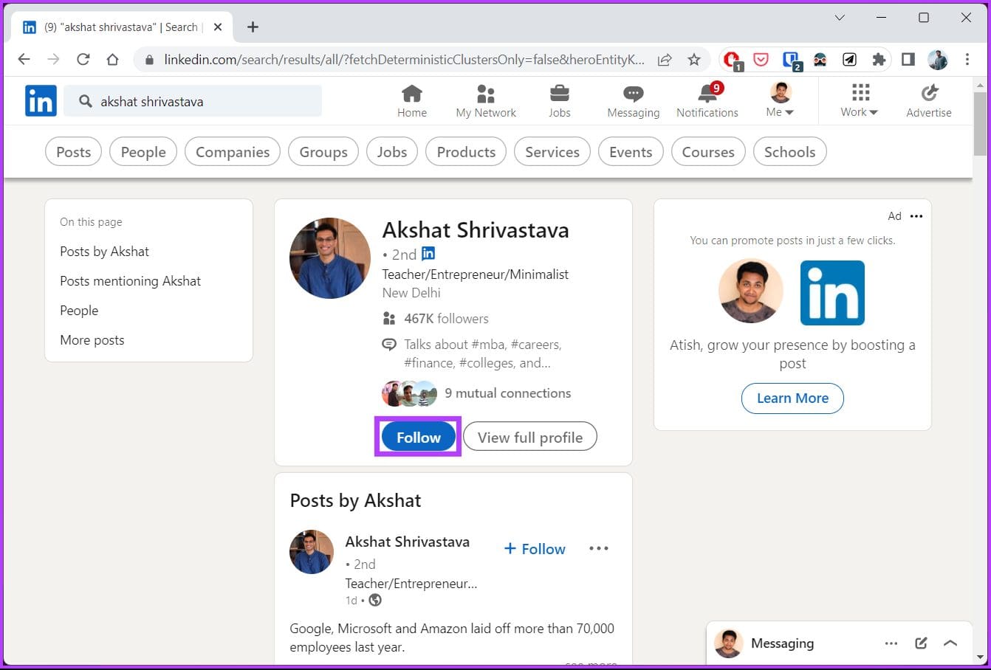The image size is (991, 670).
Task: Expand the Me profile dropdown
Action: [780, 101]
